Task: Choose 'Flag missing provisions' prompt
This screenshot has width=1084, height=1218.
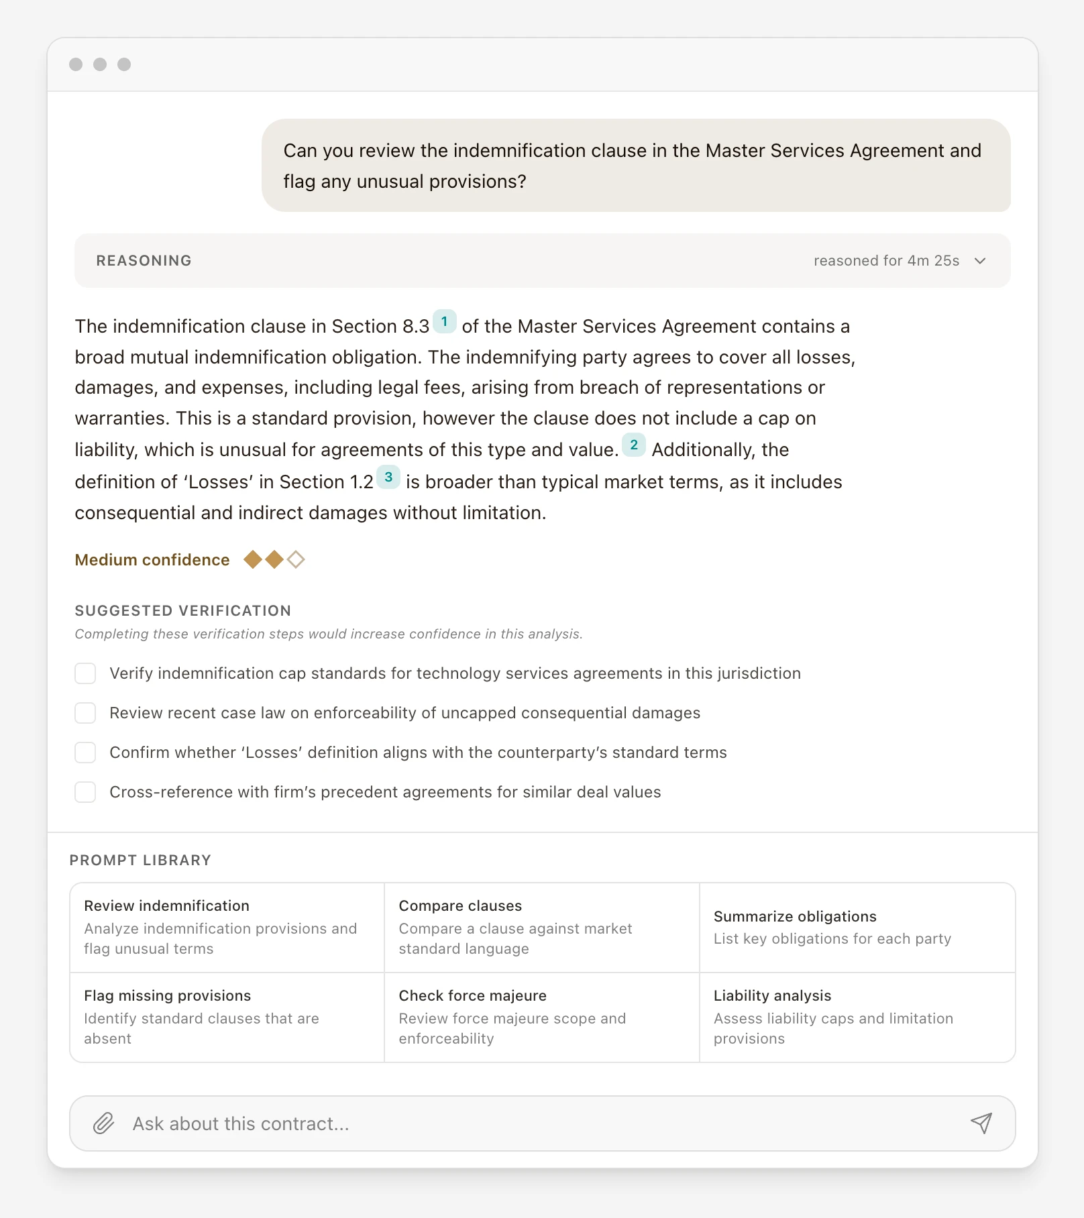Action: point(227,1017)
